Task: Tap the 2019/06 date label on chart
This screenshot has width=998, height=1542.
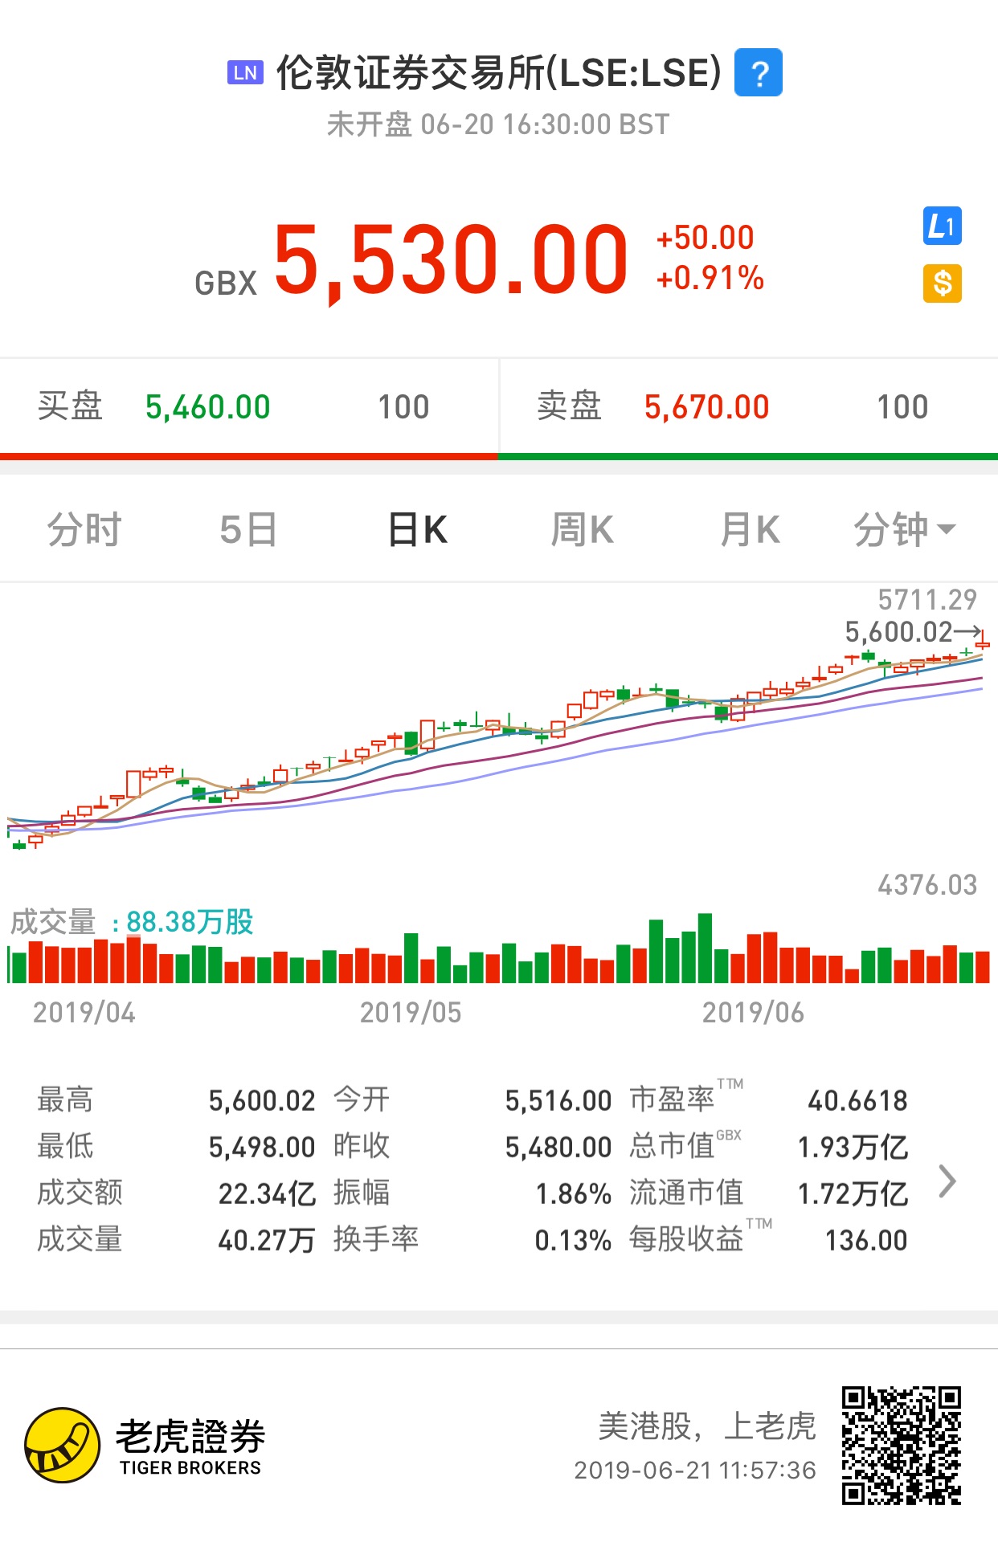Action: pos(753,1013)
